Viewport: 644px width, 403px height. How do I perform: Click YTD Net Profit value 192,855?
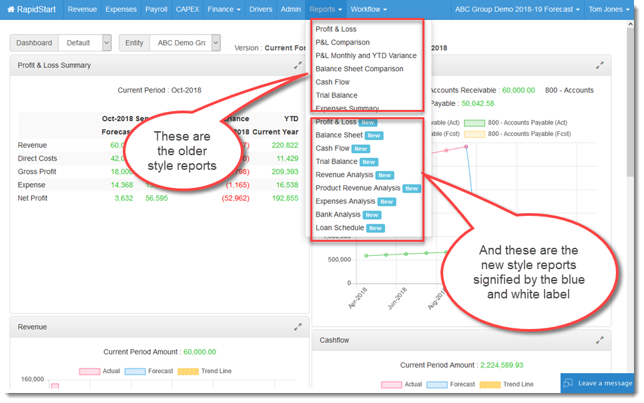click(x=285, y=198)
